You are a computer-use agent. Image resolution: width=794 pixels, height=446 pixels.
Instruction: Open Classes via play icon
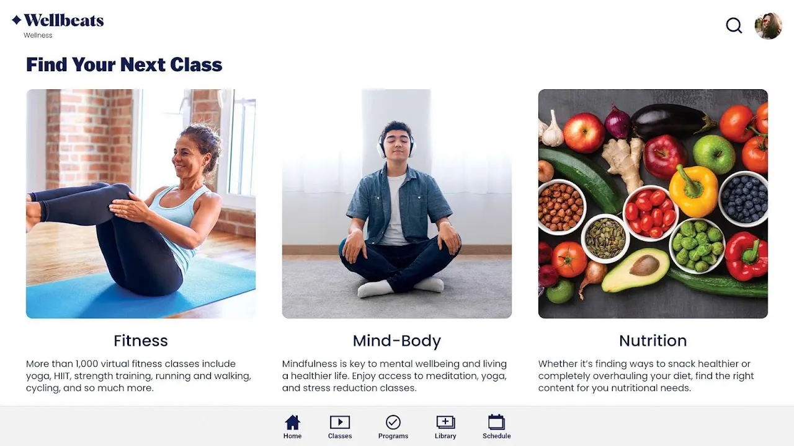[340, 422]
